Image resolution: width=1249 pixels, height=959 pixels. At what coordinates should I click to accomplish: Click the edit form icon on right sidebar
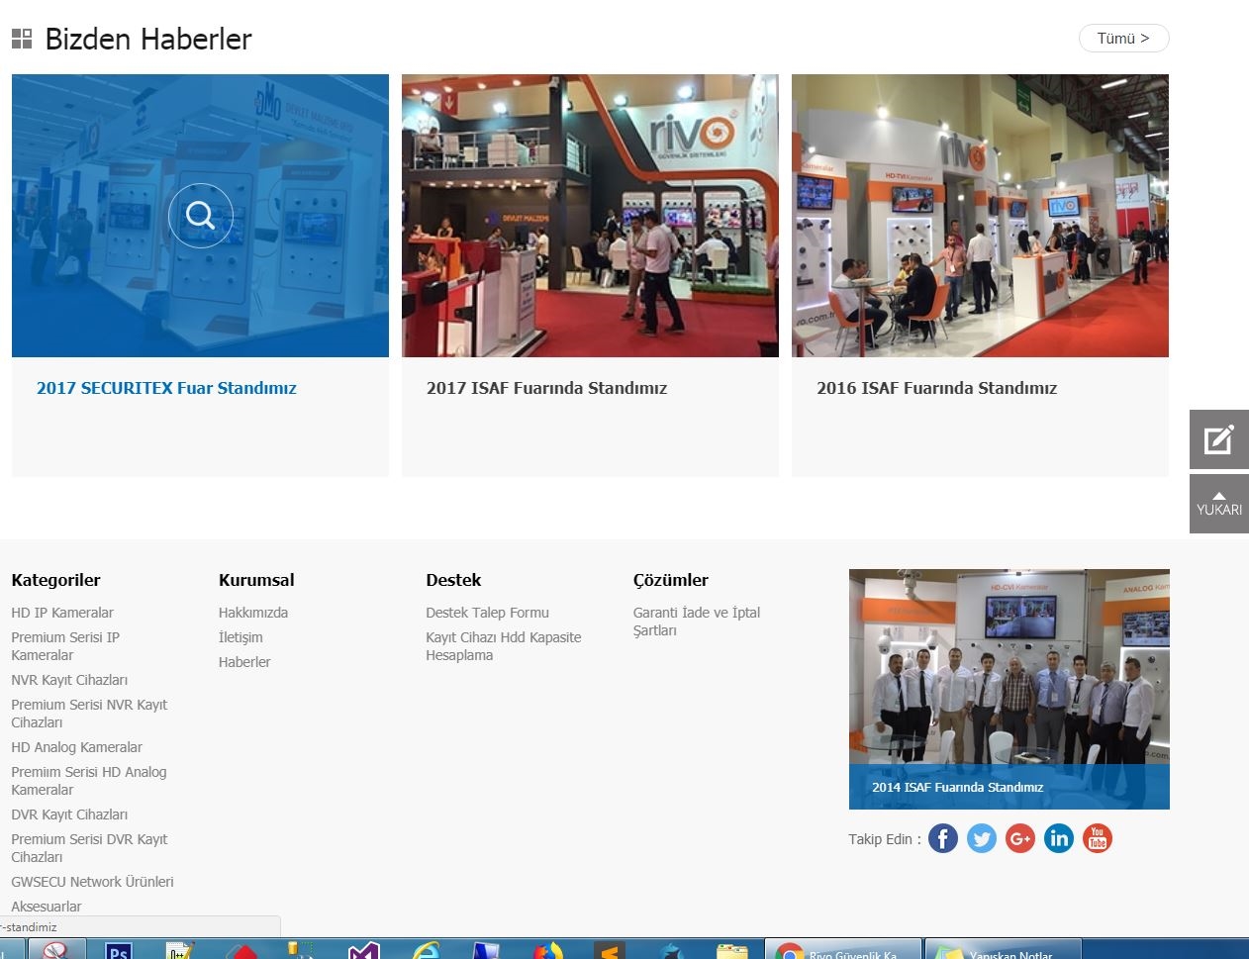click(x=1218, y=439)
